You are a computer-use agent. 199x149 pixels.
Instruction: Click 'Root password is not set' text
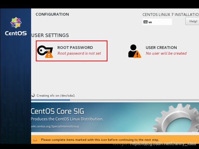pos(79,53)
